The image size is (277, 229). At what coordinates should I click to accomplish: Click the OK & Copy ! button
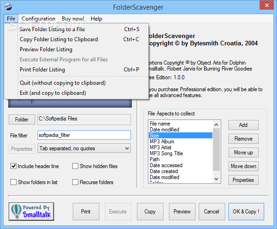(246, 212)
